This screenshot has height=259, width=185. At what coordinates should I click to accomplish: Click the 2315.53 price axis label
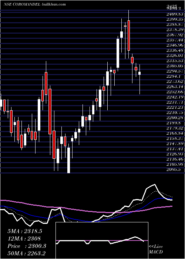tap(175, 61)
